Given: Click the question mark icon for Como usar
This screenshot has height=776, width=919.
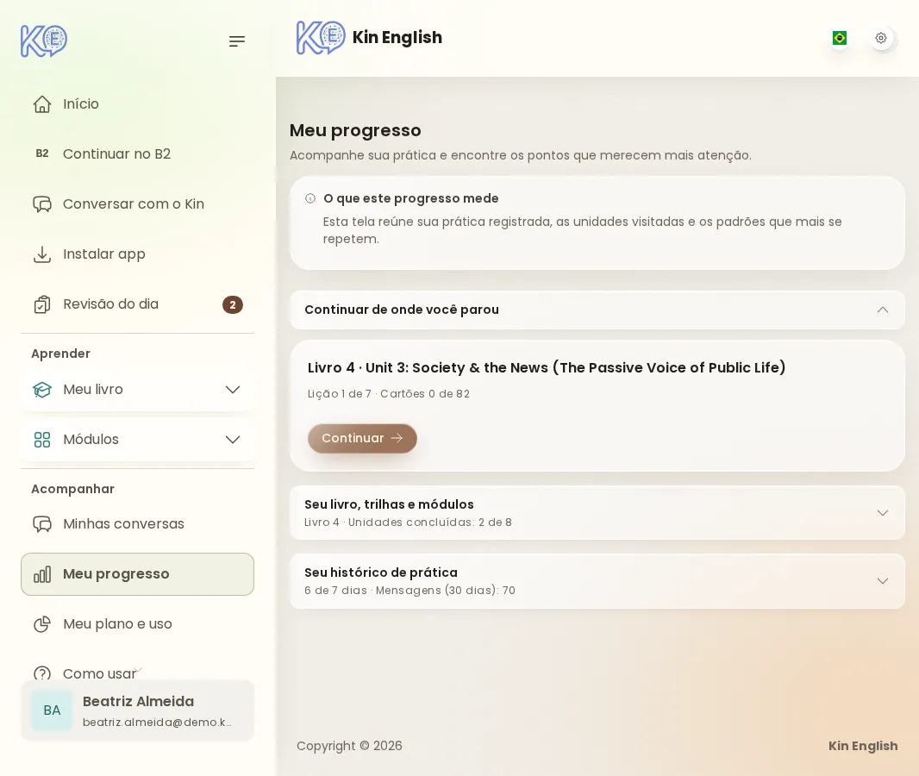Looking at the screenshot, I should point(42,673).
